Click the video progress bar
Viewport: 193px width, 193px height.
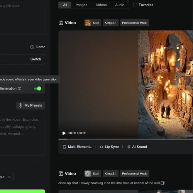point(125,139)
